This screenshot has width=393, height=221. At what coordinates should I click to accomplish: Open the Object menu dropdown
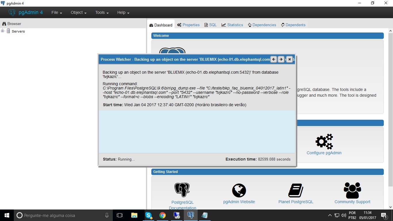pyautogui.click(x=79, y=13)
